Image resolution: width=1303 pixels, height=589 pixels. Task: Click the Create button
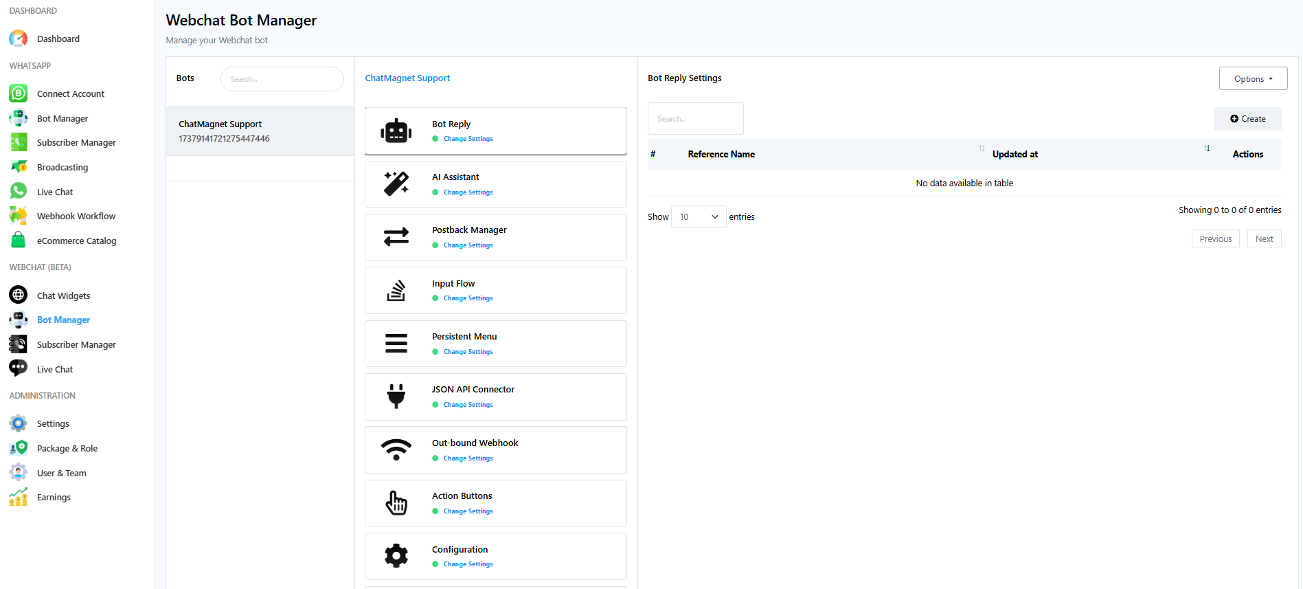click(x=1247, y=119)
